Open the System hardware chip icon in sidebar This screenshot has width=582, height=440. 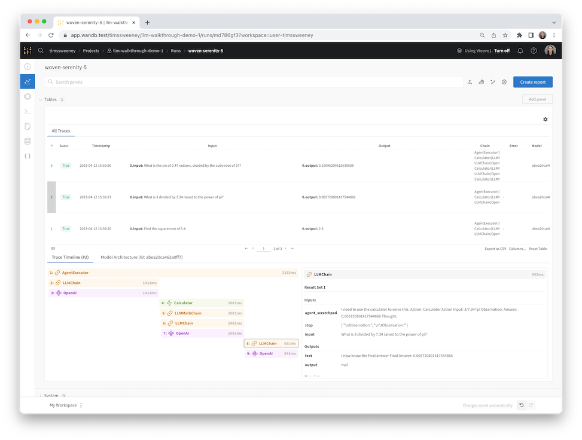click(x=28, y=96)
